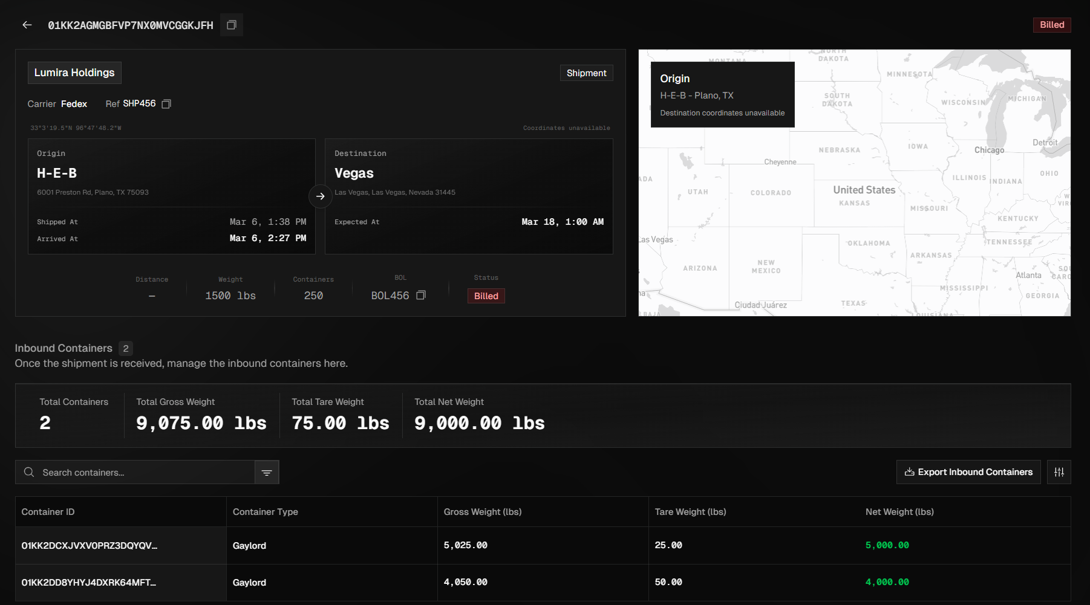1090x605 pixels.
Task: Click Export Inbound Containers
Action: click(968, 472)
